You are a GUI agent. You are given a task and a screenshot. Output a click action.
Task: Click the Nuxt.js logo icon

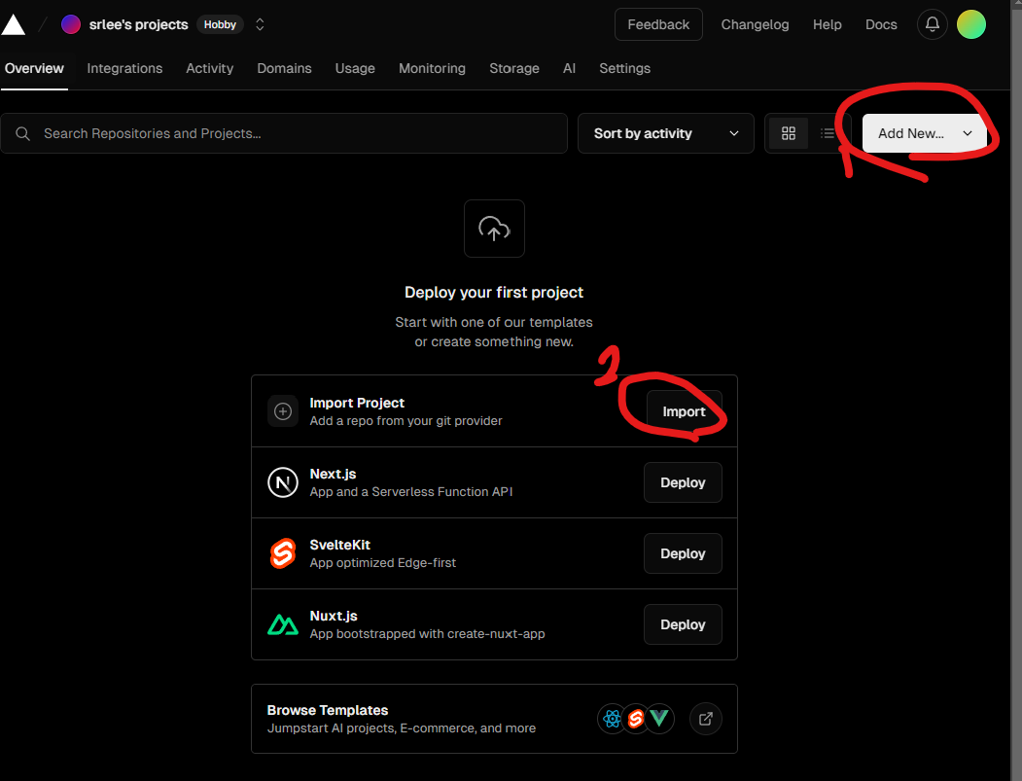[x=283, y=624]
